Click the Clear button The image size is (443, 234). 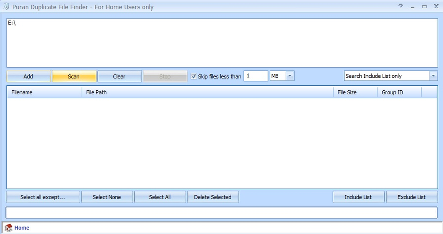(x=120, y=76)
